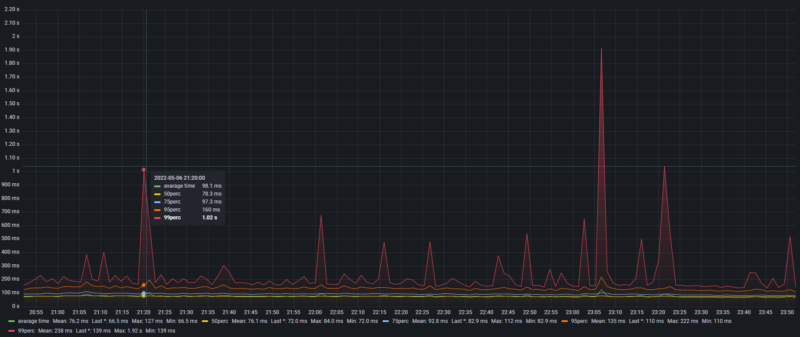800x337 pixels.
Task: Click tooltip value 160 ms
Action: (x=211, y=210)
